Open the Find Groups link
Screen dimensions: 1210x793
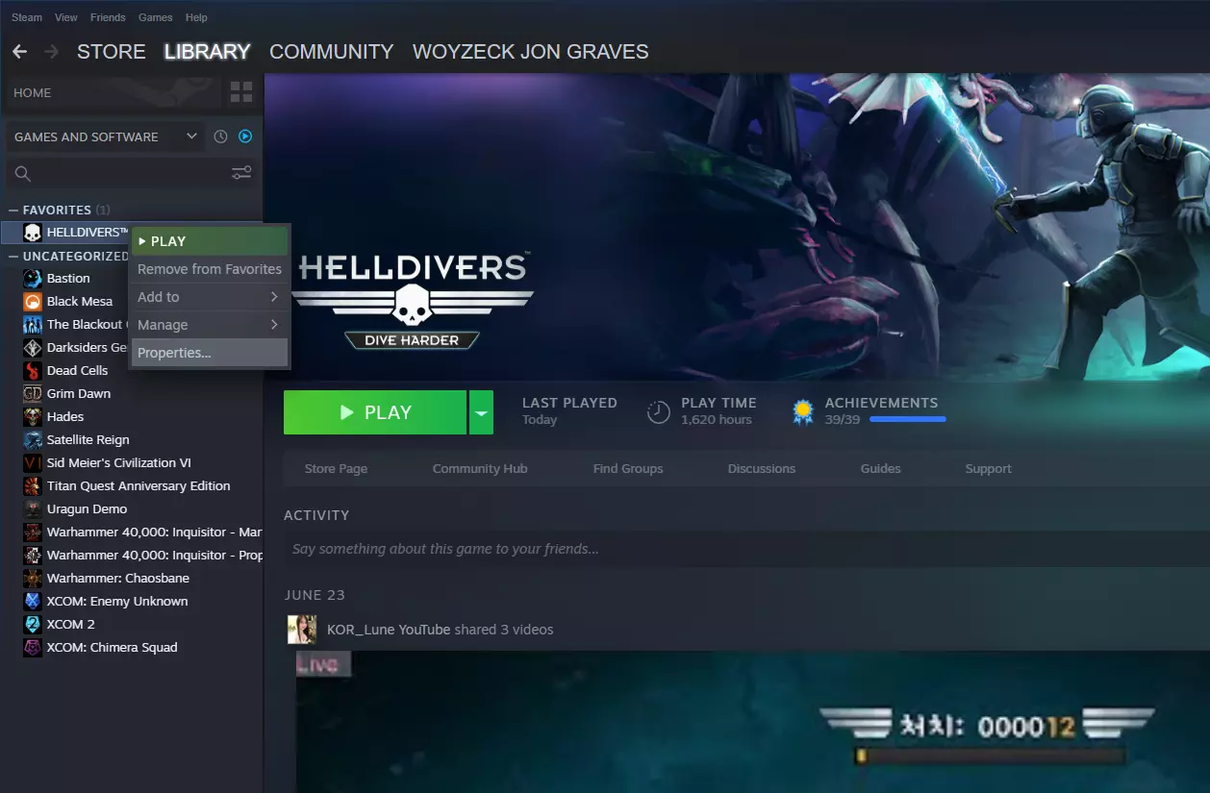pos(628,469)
